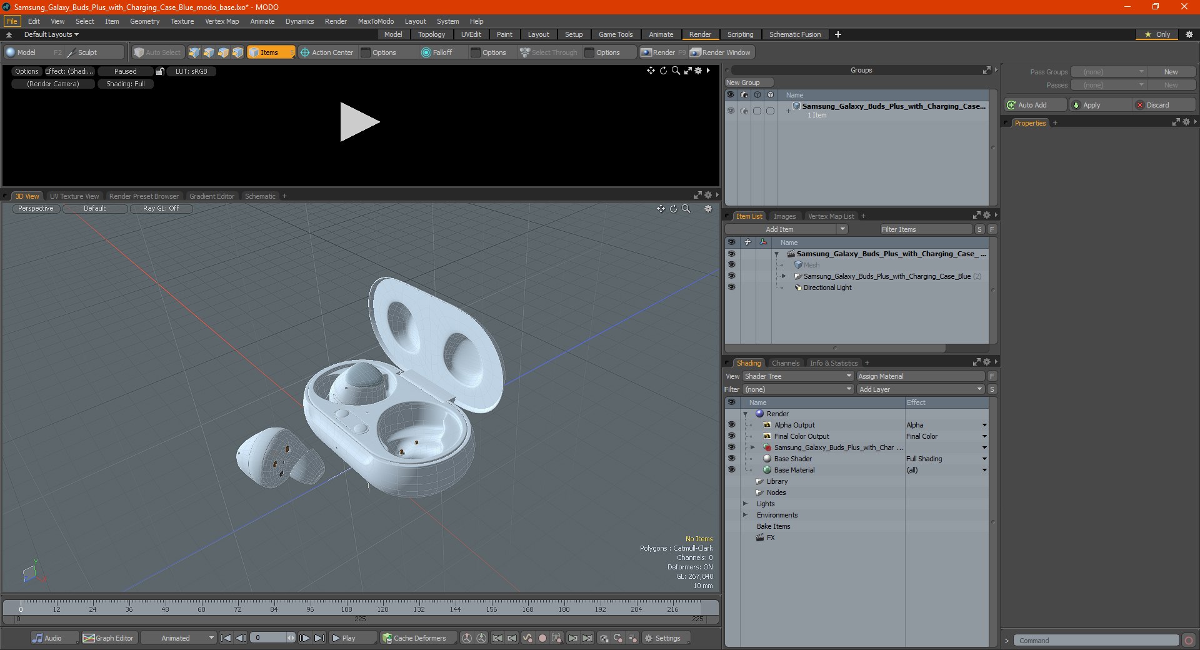Click the New Group button

tap(749, 82)
